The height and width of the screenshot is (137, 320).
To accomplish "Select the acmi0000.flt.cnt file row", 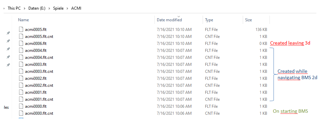I will pos(143,113).
